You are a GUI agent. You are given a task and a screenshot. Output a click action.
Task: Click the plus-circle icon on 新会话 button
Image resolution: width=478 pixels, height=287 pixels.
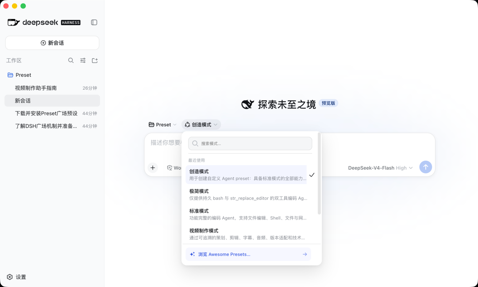coord(43,43)
